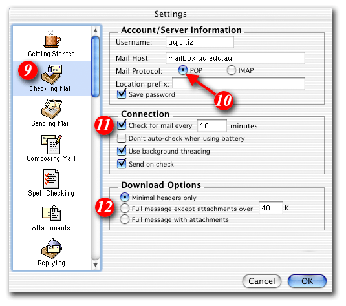Disable Check for mail every checkbox
346x306 pixels.
(122, 125)
